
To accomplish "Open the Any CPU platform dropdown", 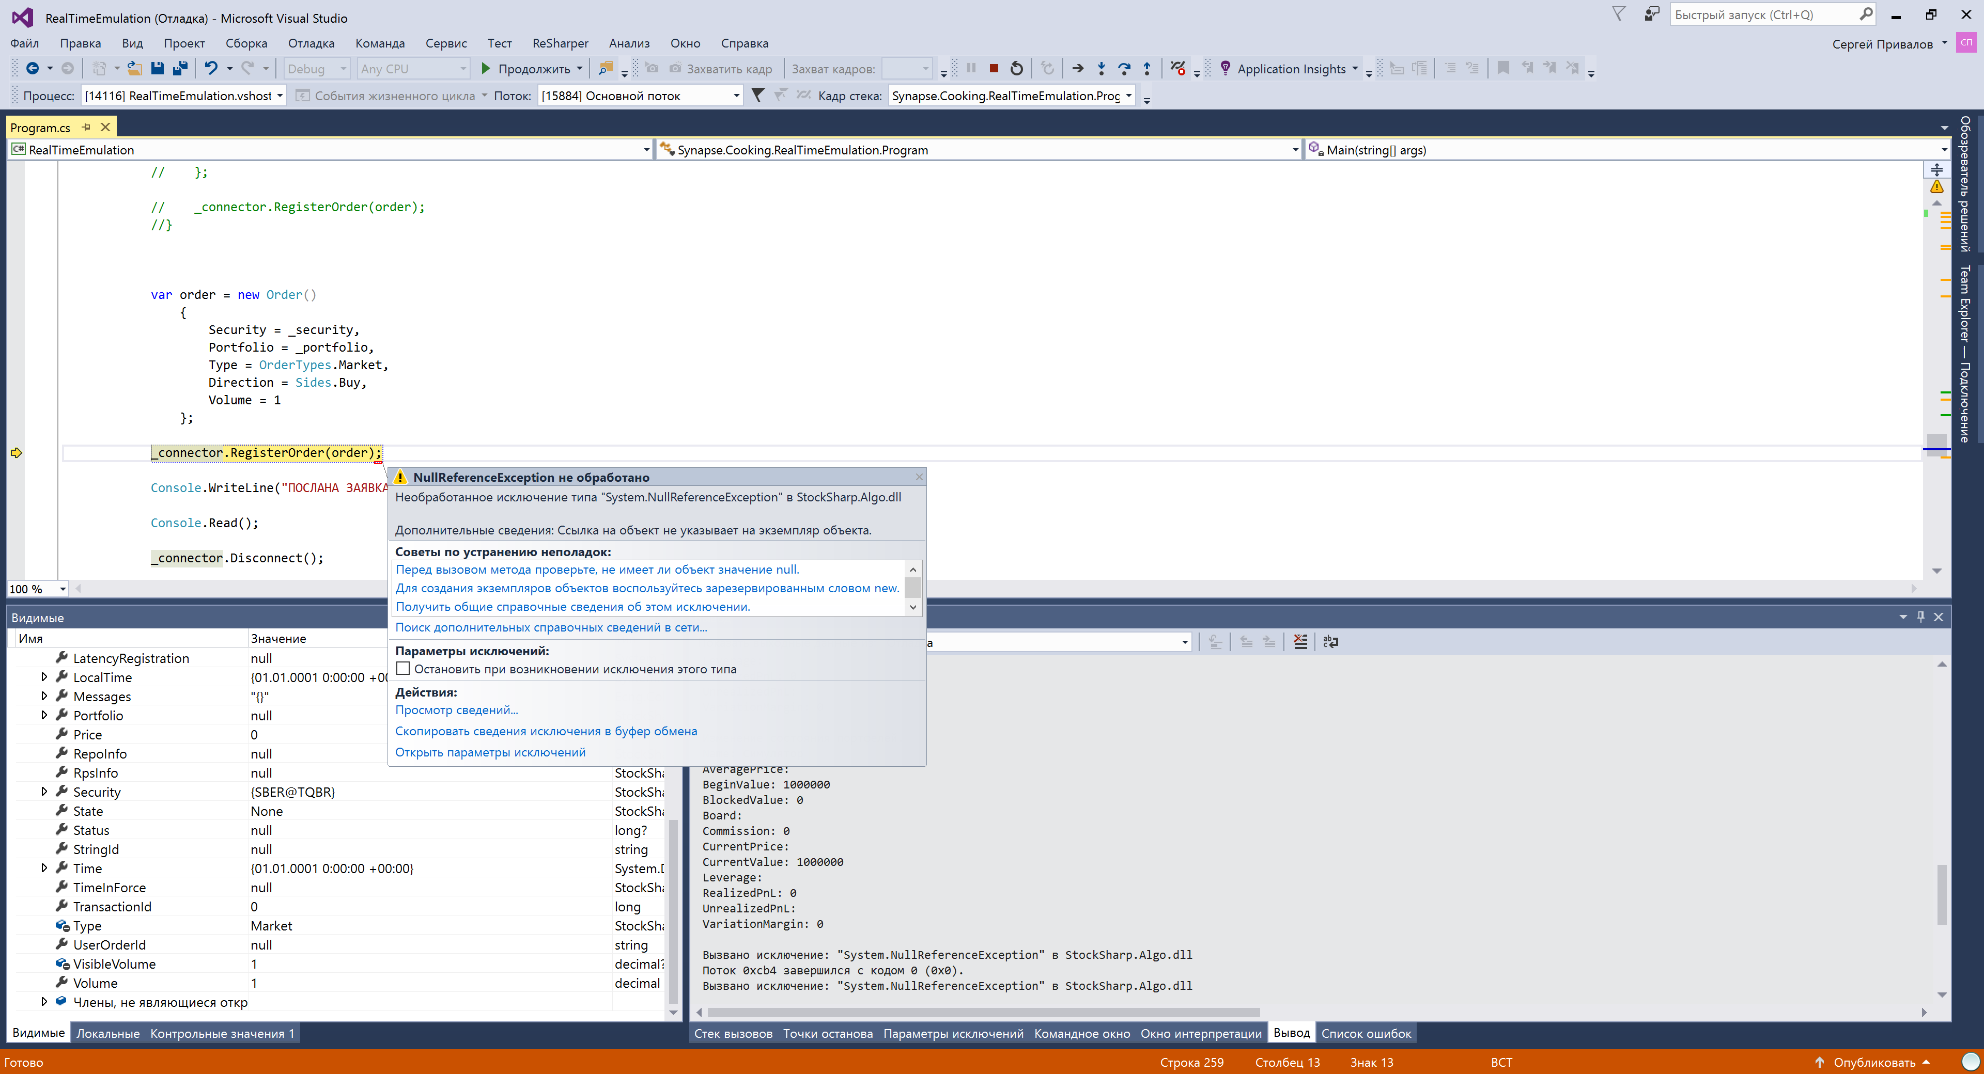I will tap(413, 69).
